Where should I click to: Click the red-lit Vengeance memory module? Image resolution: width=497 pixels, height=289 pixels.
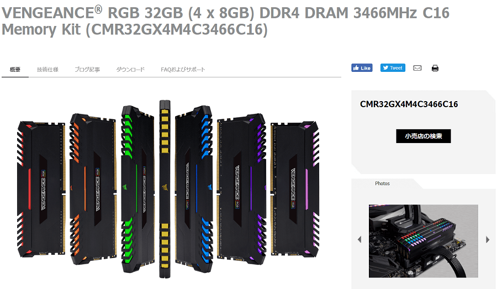pos(40,188)
